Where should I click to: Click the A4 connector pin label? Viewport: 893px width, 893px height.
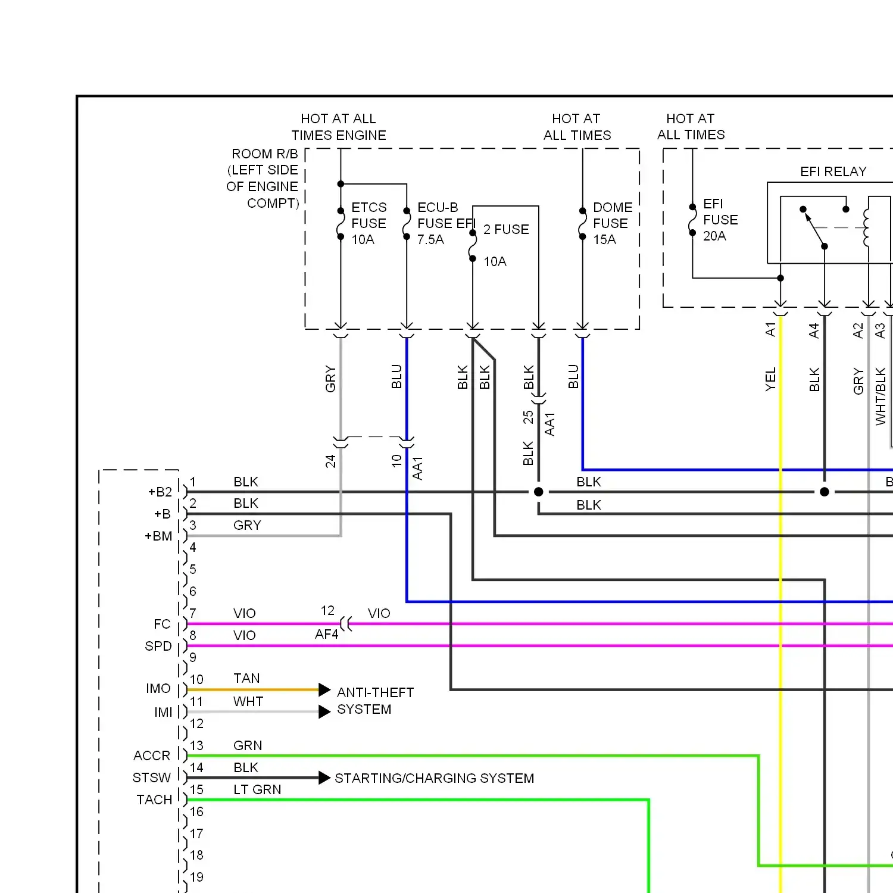(814, 330)
